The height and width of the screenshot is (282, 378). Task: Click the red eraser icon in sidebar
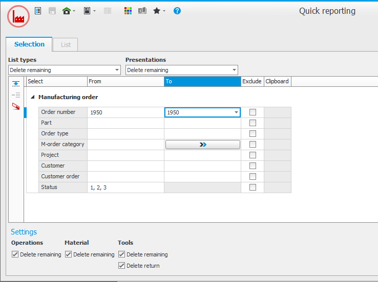pyautogui.click(x=16, y=106)
